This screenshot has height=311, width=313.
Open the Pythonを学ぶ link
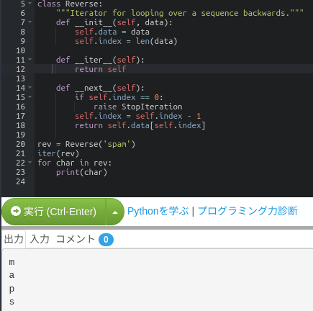158,211
